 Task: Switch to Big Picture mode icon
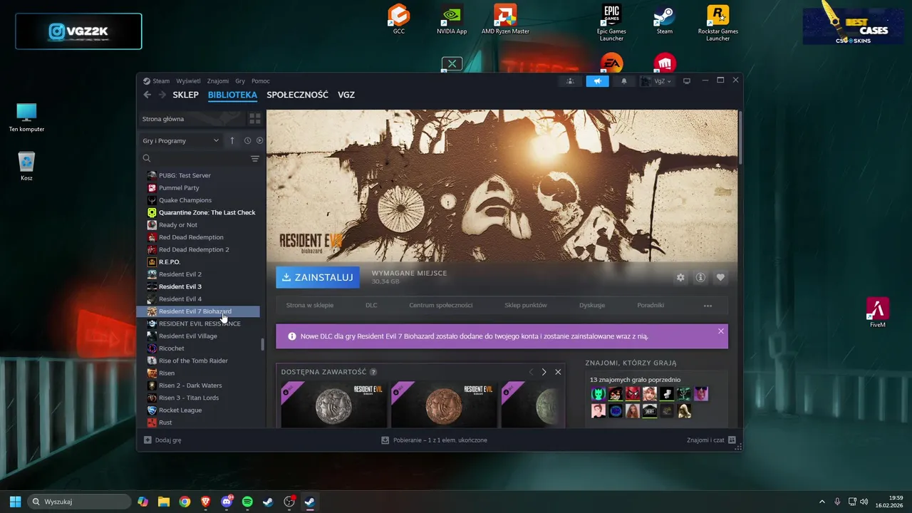[687, 81]
